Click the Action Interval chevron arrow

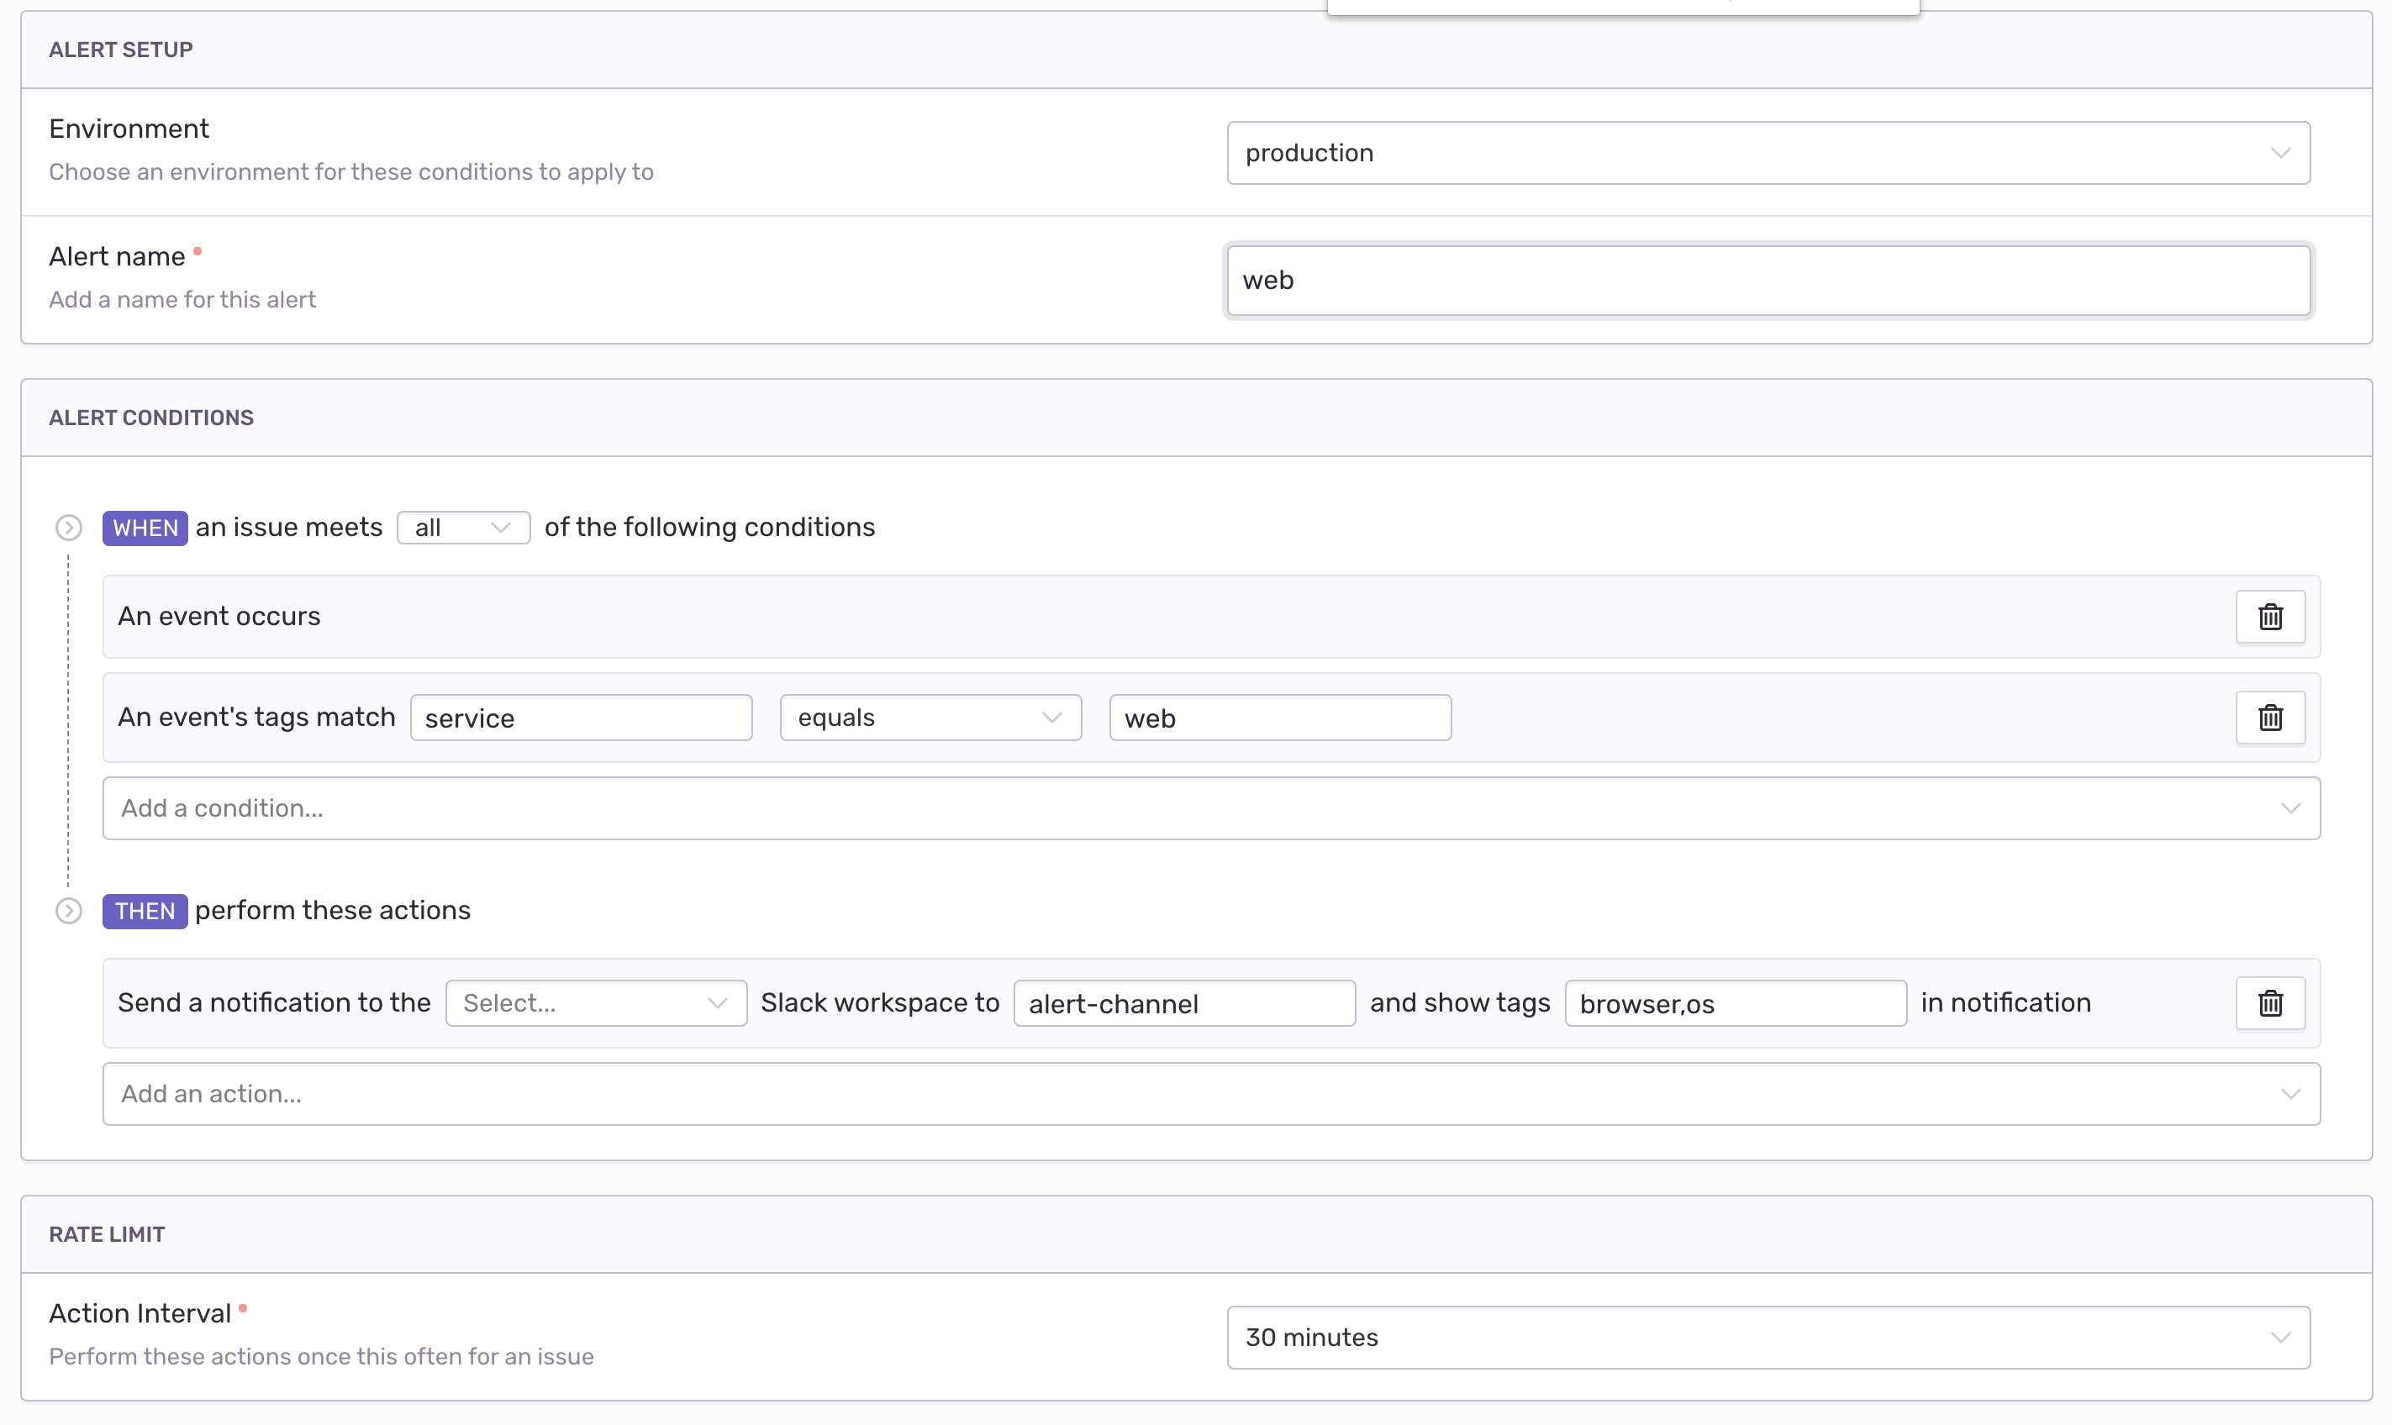2279,1337
